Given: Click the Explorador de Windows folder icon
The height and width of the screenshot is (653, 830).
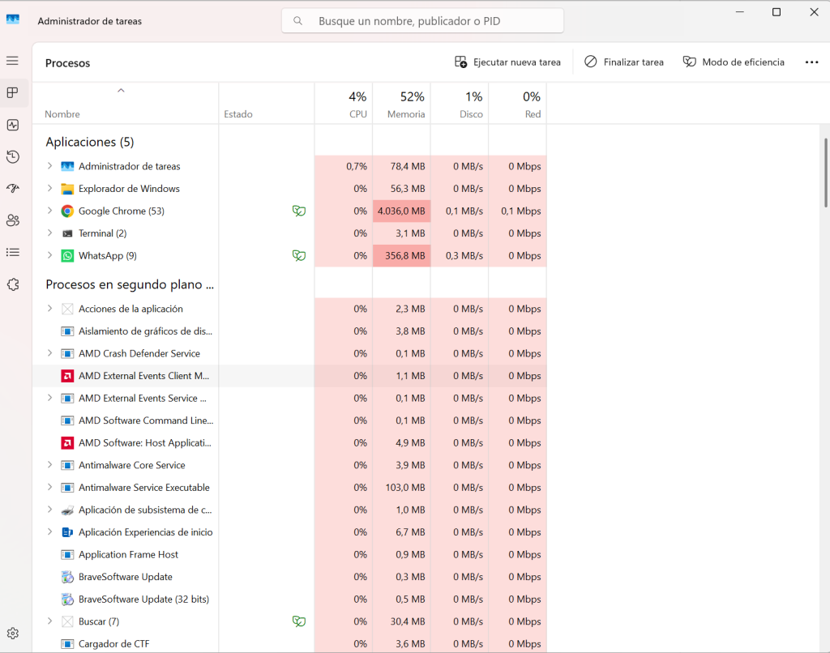Looking at the screenshot, I should point(67,189).
